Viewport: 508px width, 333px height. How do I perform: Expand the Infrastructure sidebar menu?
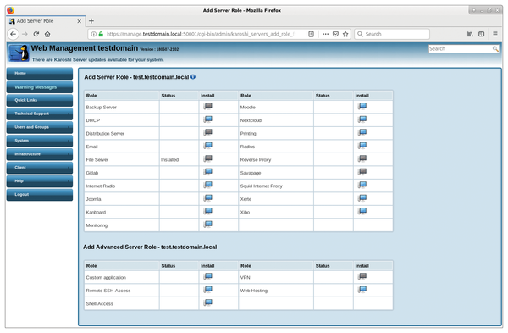pyautogui.click(x=40, y=154)
